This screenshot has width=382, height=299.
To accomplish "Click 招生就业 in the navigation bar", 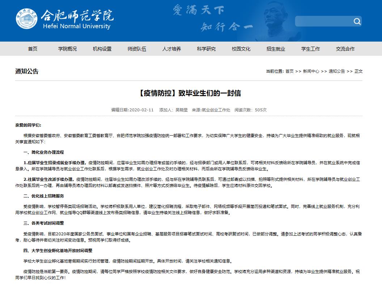I will coord(276,49).
